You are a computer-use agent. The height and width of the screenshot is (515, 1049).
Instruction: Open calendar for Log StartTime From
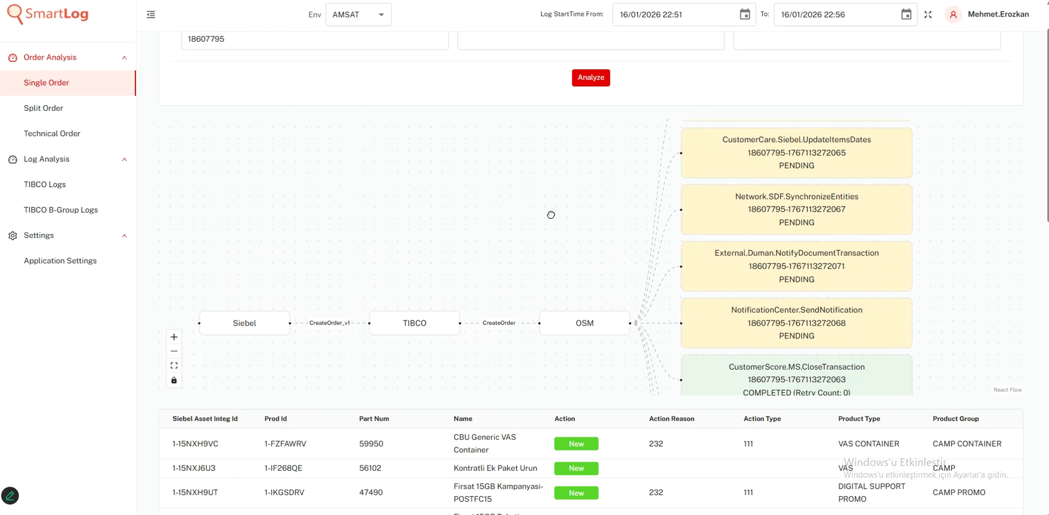[745, 15]
